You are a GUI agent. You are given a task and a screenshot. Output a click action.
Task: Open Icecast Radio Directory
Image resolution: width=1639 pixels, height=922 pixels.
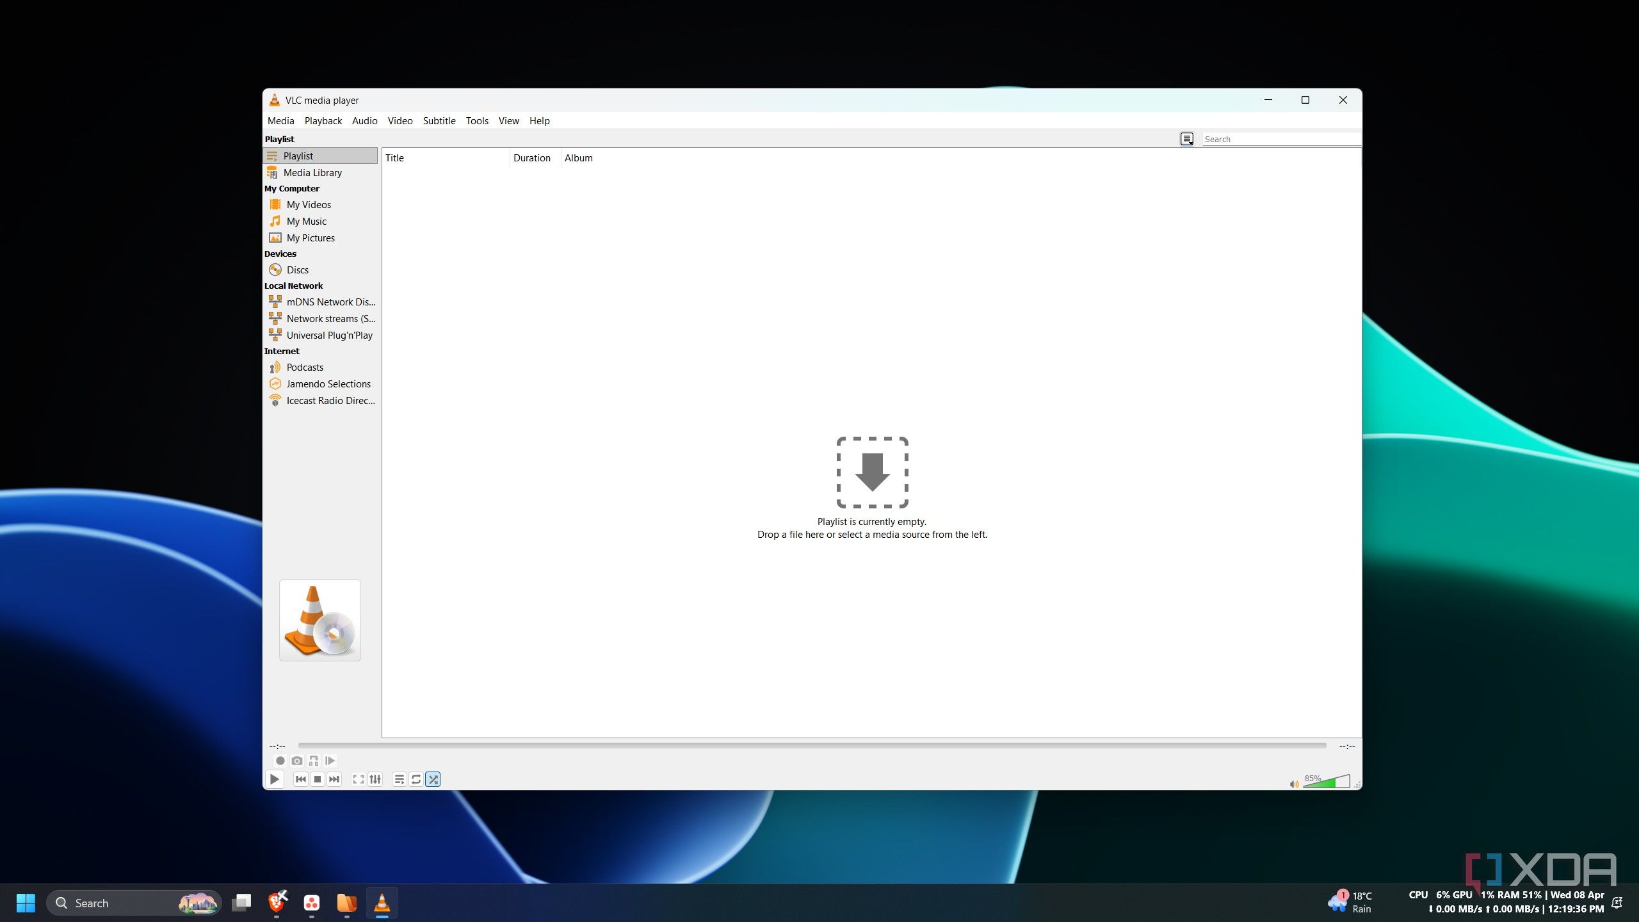click(320, 400)
